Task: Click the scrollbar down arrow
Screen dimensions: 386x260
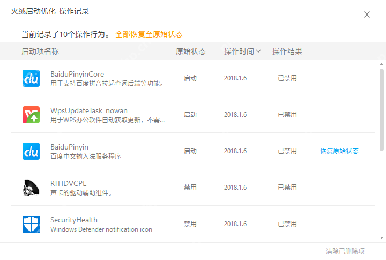Action: (382, 238)
